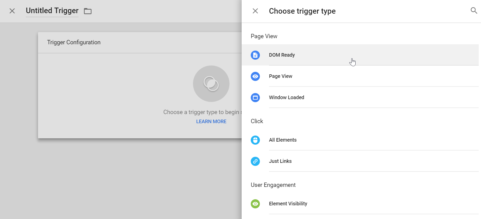Pick All Elements click trigger
Image resolution: width=481 pixels, height=219 pixels.
click(282, 140)
